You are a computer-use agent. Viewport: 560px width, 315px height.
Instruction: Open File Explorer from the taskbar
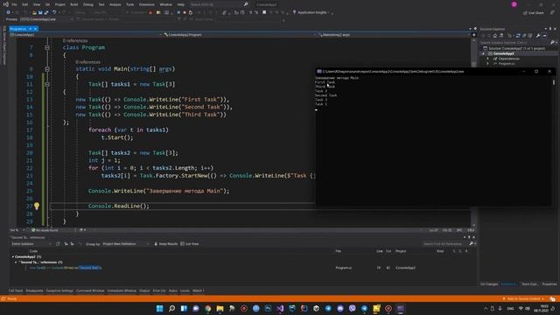tap(220, 308)
